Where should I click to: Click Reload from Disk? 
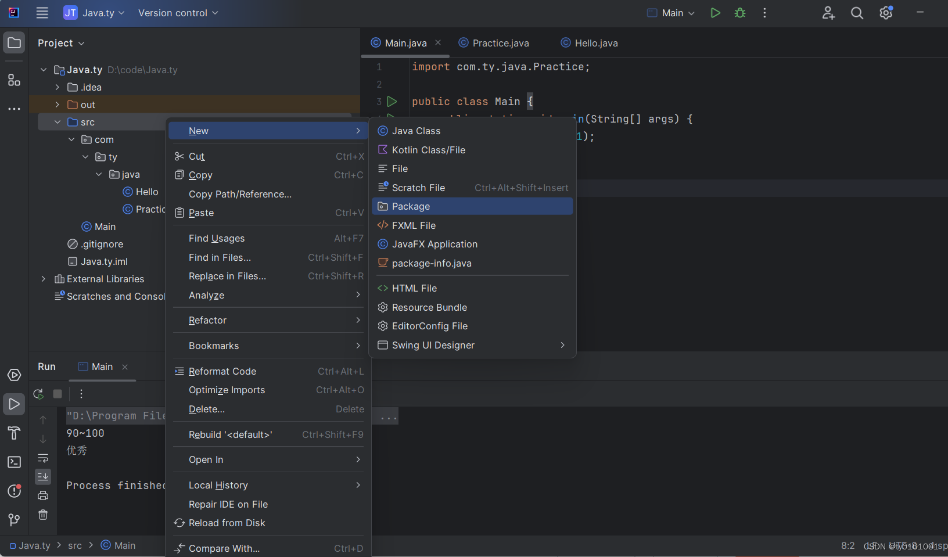[268, 523]
